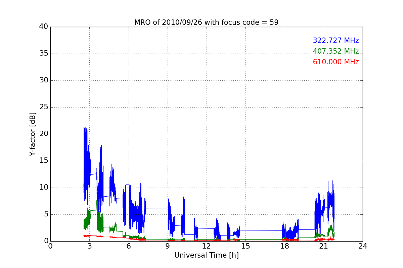403x268 pixels.
Task: Click the y-axis tick label '10'
Action: coord(43,188)
